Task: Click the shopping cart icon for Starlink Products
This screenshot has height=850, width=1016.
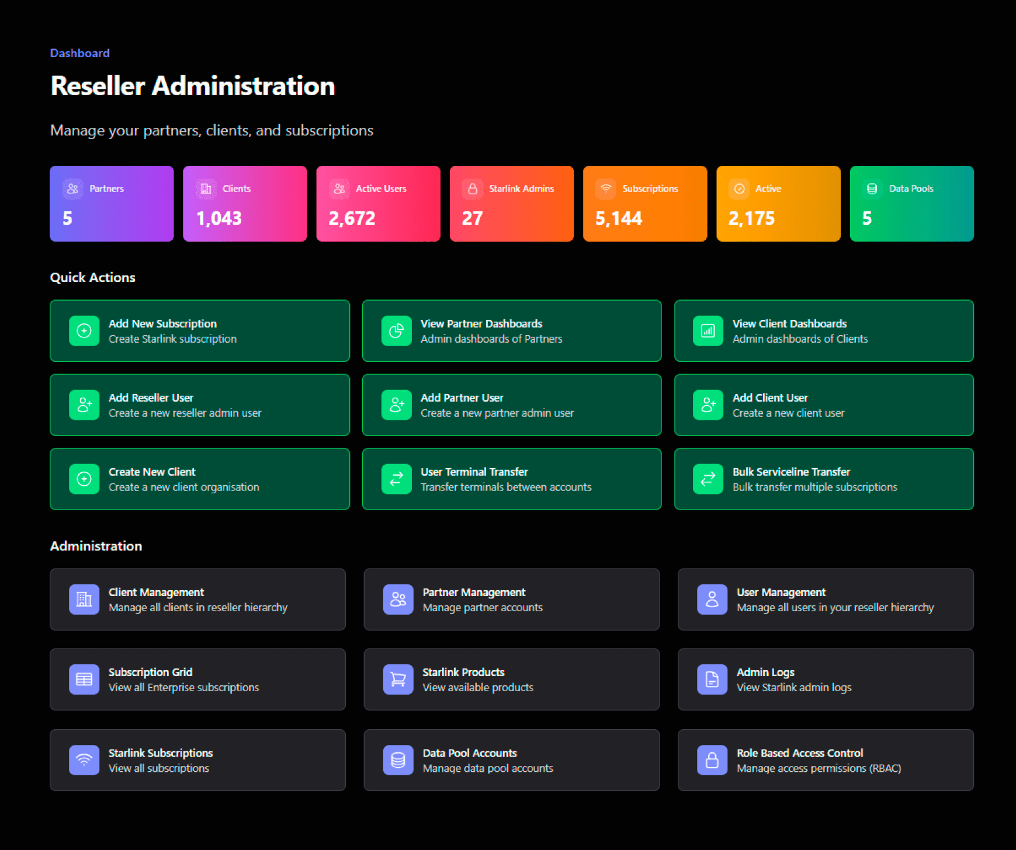Action: 398,680
